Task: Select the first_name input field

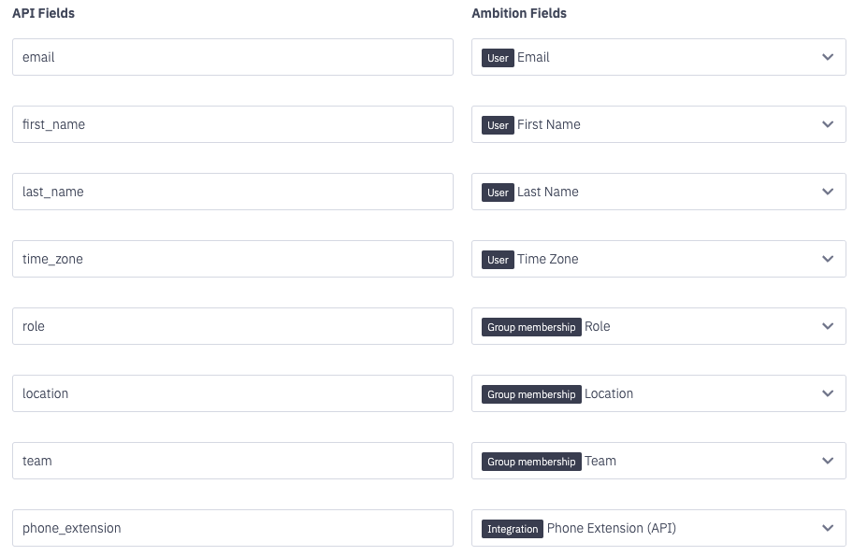Action: [232, 124]
